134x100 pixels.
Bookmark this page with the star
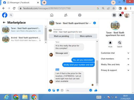coord(114,8)
